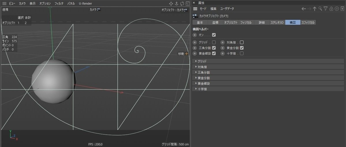This screenshot has height=147, width=346.
Task: Open the モード menu in Attributes
Action: pyautogui.click(x=203, y=9)
